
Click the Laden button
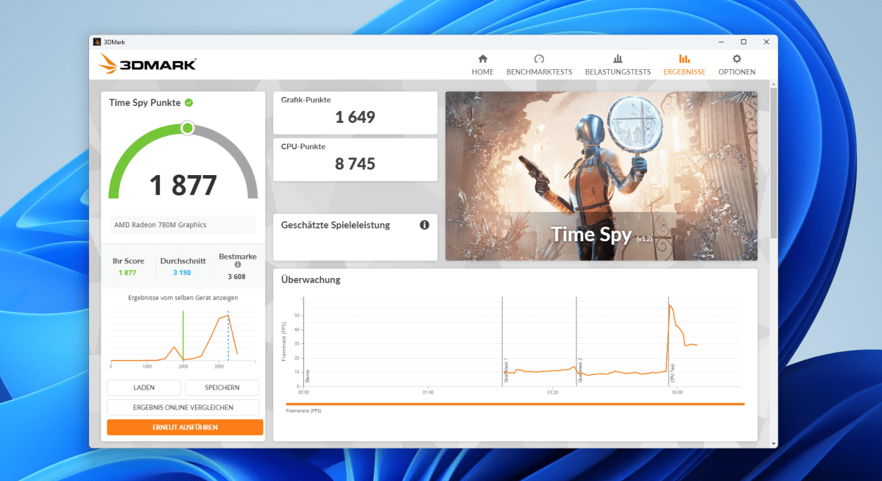pyautogui.click(x=144, y=387)
